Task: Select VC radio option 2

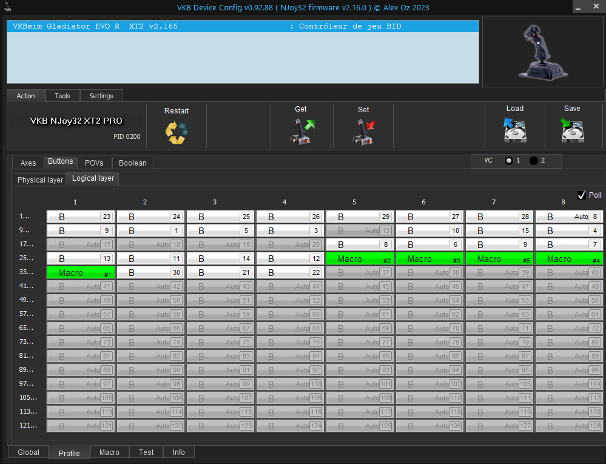Action: click(x=533, y=161)
